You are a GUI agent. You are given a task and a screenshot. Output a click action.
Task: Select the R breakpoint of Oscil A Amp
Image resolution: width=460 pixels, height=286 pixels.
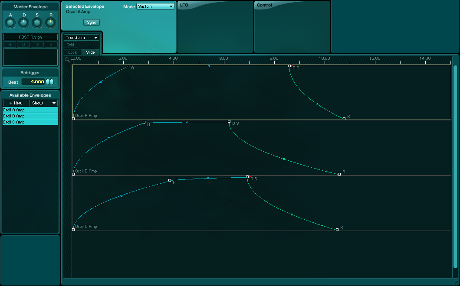point(344,119)
